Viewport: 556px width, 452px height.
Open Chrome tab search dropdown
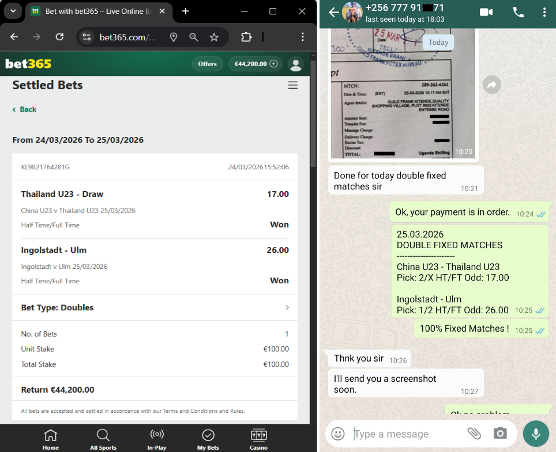[x=13, y=11]
